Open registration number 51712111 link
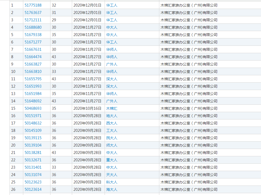Image resolution: width=261 pixels, height=195 pixels. pos(33,20)
